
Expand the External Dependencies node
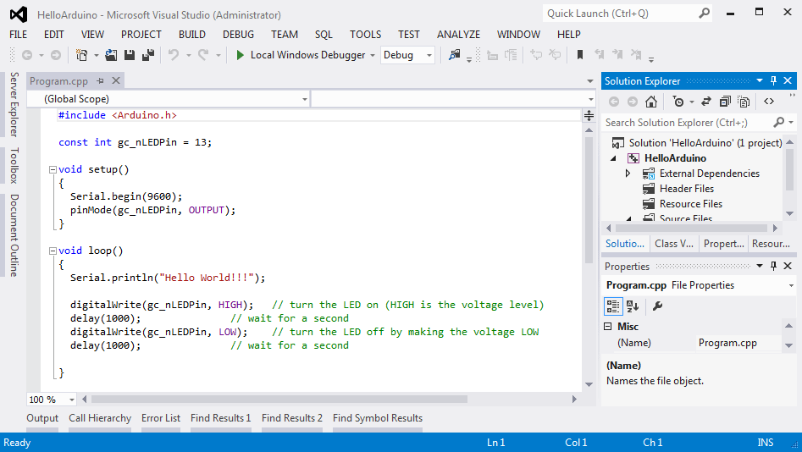pos(628,174)
